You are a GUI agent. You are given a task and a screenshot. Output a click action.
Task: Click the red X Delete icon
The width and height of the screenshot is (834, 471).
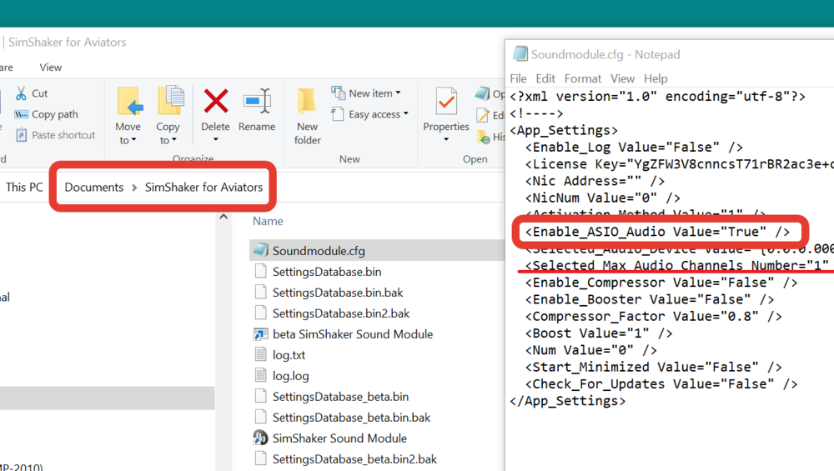(215, 101)
